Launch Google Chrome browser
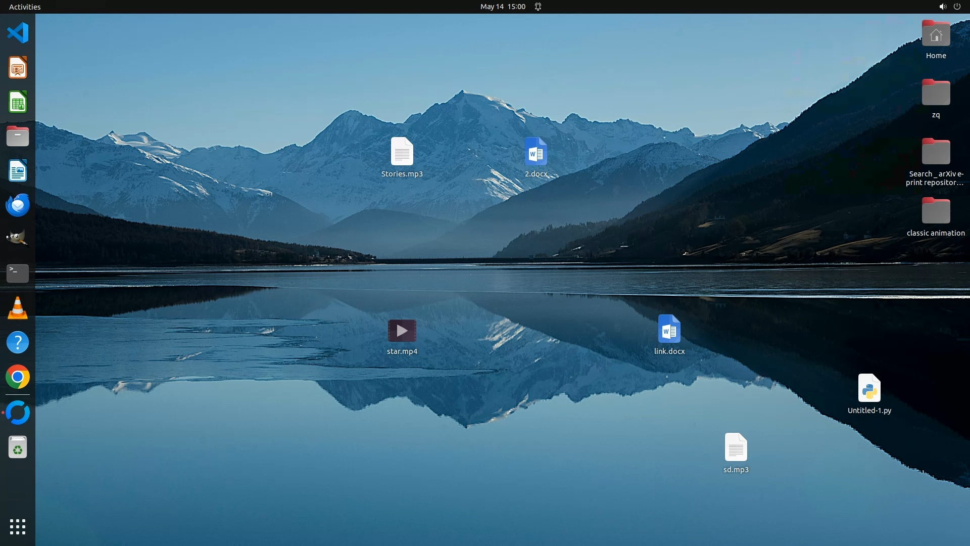Screen dimensions: 970x546 18,377
